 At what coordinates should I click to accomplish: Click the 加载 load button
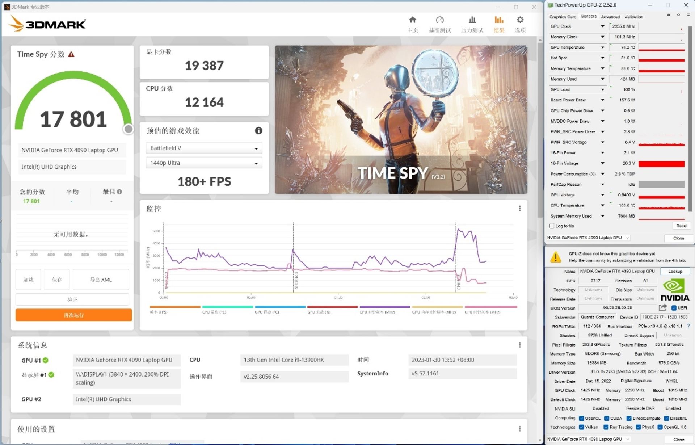tap(28, 280)
